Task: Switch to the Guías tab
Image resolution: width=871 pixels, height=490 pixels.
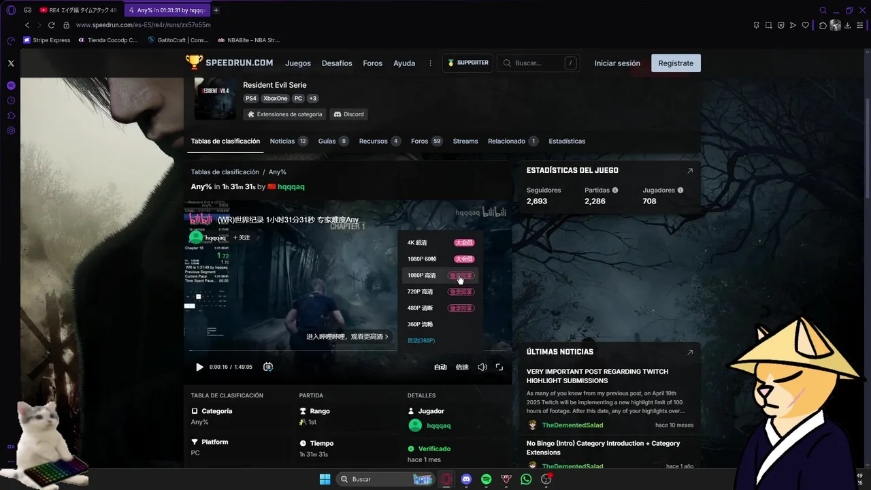Action: click(x=333, y=141)
